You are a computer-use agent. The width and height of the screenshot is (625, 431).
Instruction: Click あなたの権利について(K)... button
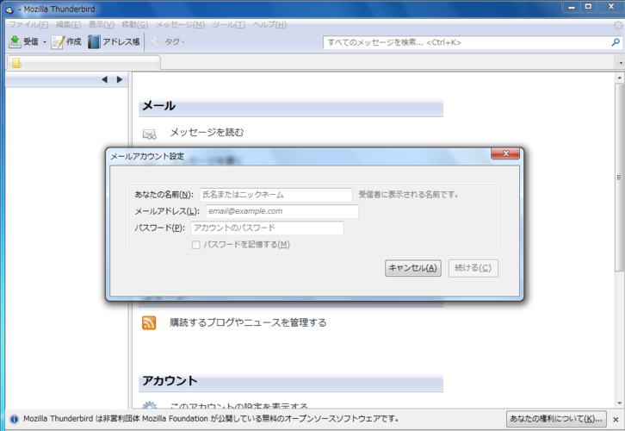pos(556,419)
